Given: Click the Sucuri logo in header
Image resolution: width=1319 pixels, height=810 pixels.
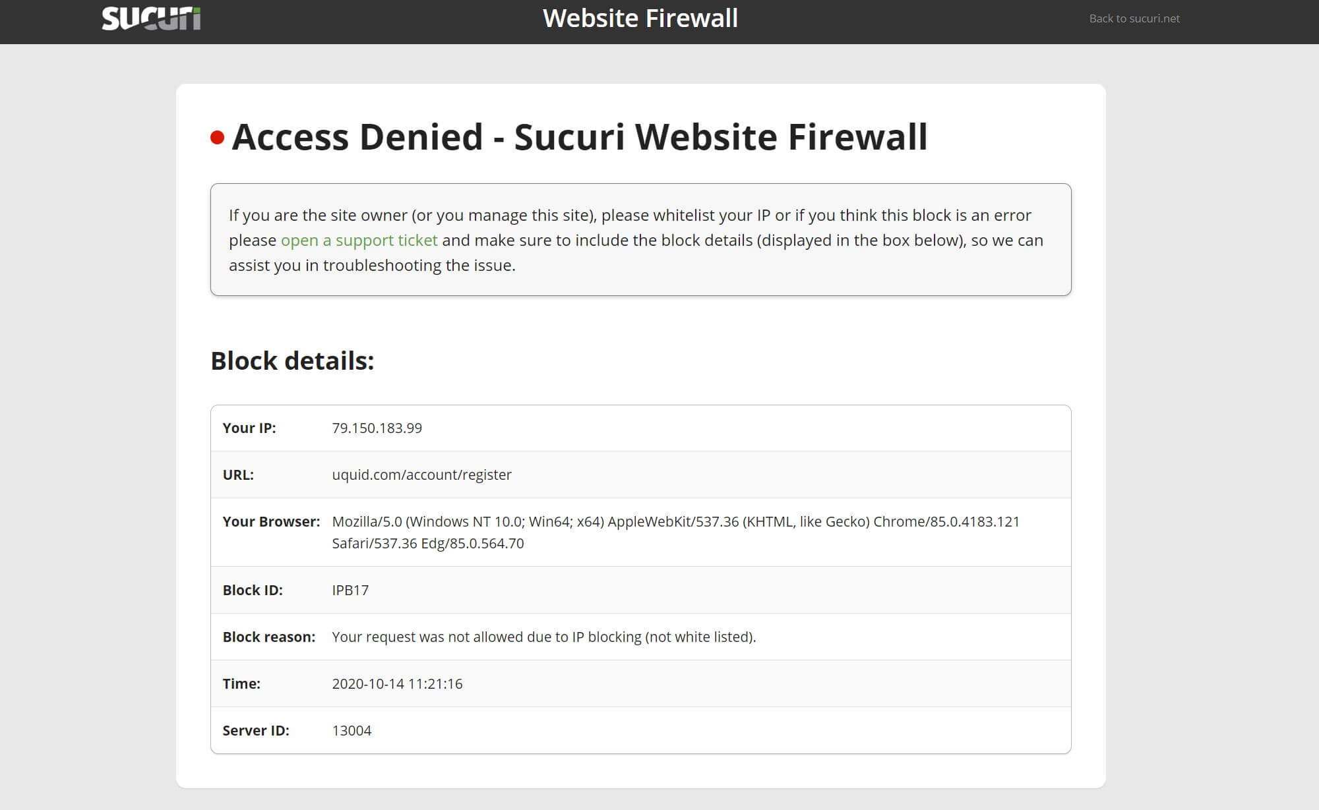Looking at the screenshot, I should tap(151, 18).
